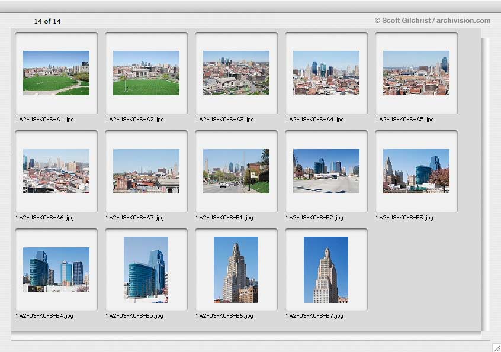Click the filename label 1A2-US-KC-S-B3.jpg
This screenshot has height=352, width=501.
[404, 218]
